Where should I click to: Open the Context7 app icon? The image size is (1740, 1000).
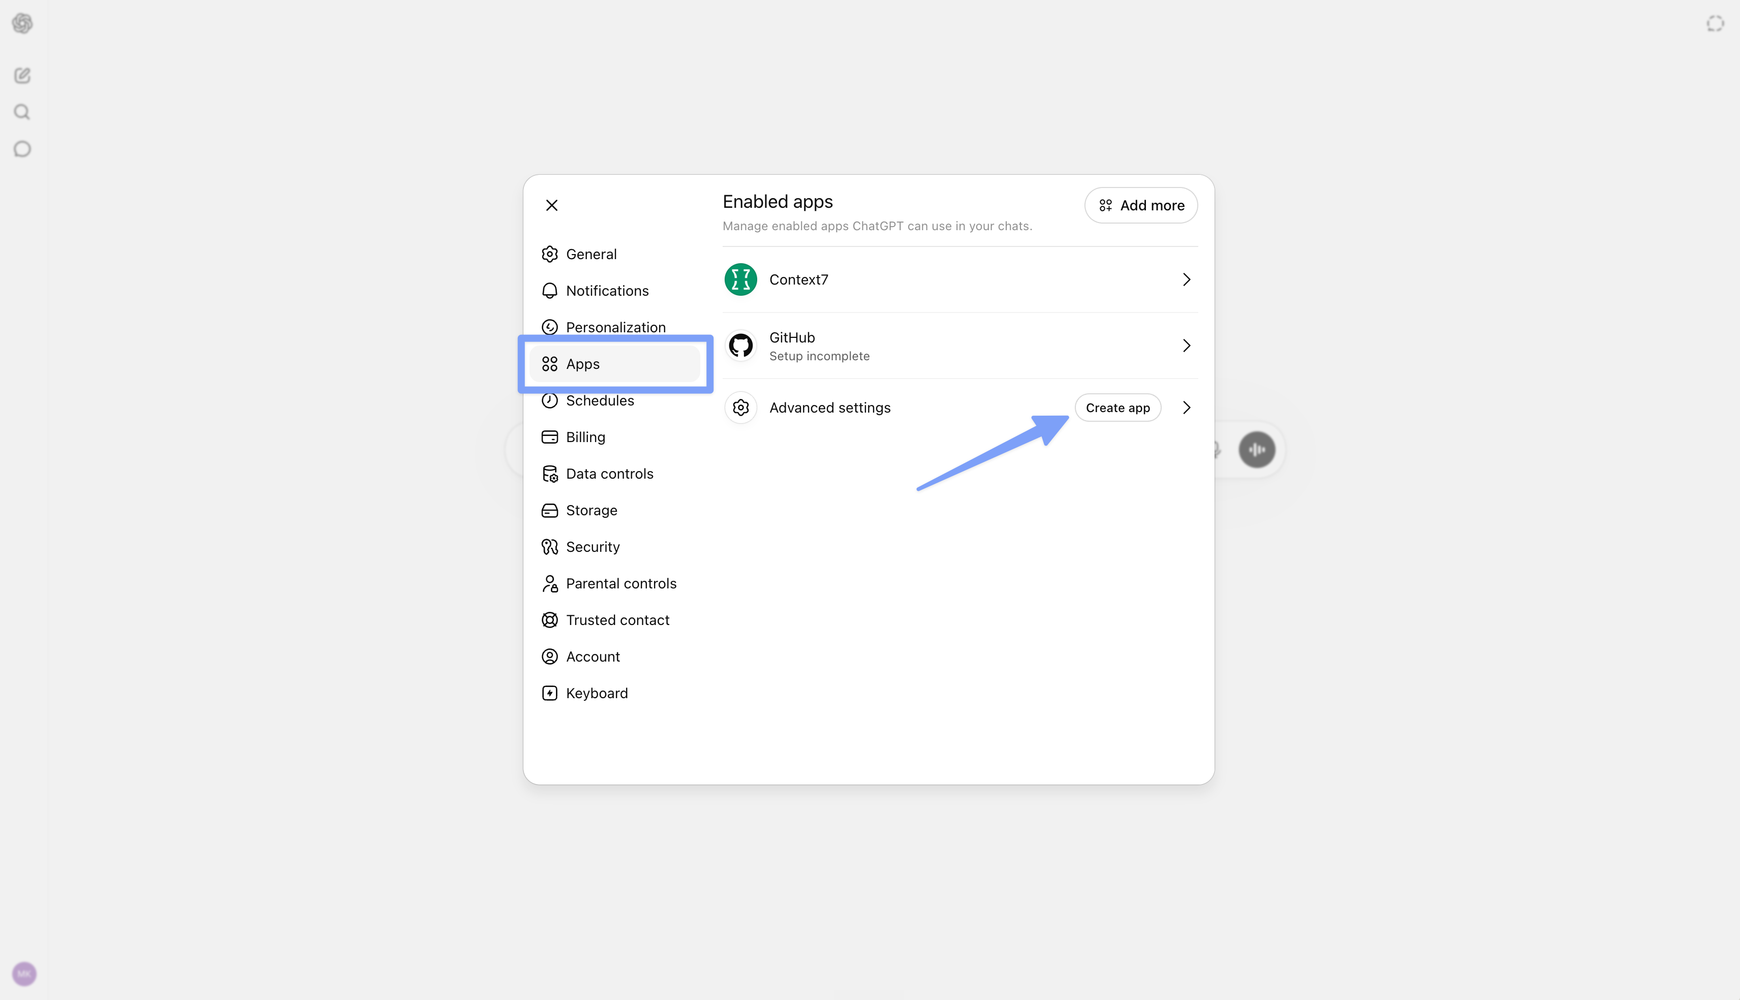tap(740, 279)
